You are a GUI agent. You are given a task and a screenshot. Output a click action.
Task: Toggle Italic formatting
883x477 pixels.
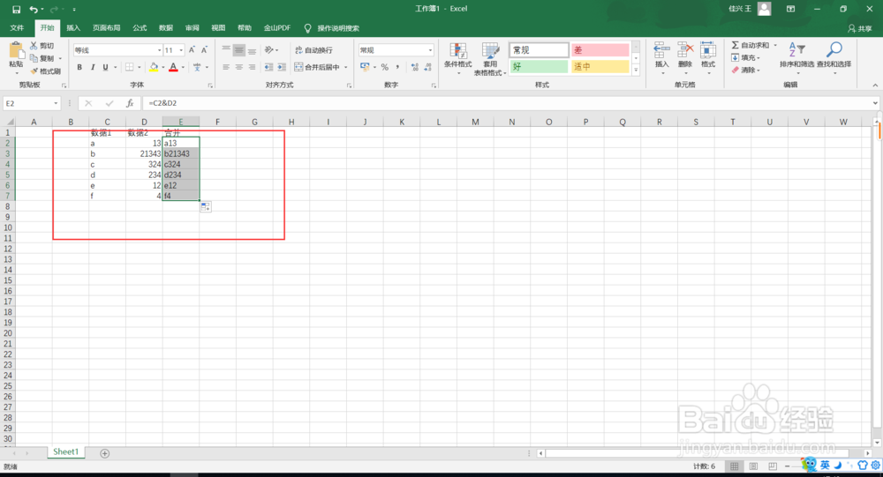[x=93, y=67]
